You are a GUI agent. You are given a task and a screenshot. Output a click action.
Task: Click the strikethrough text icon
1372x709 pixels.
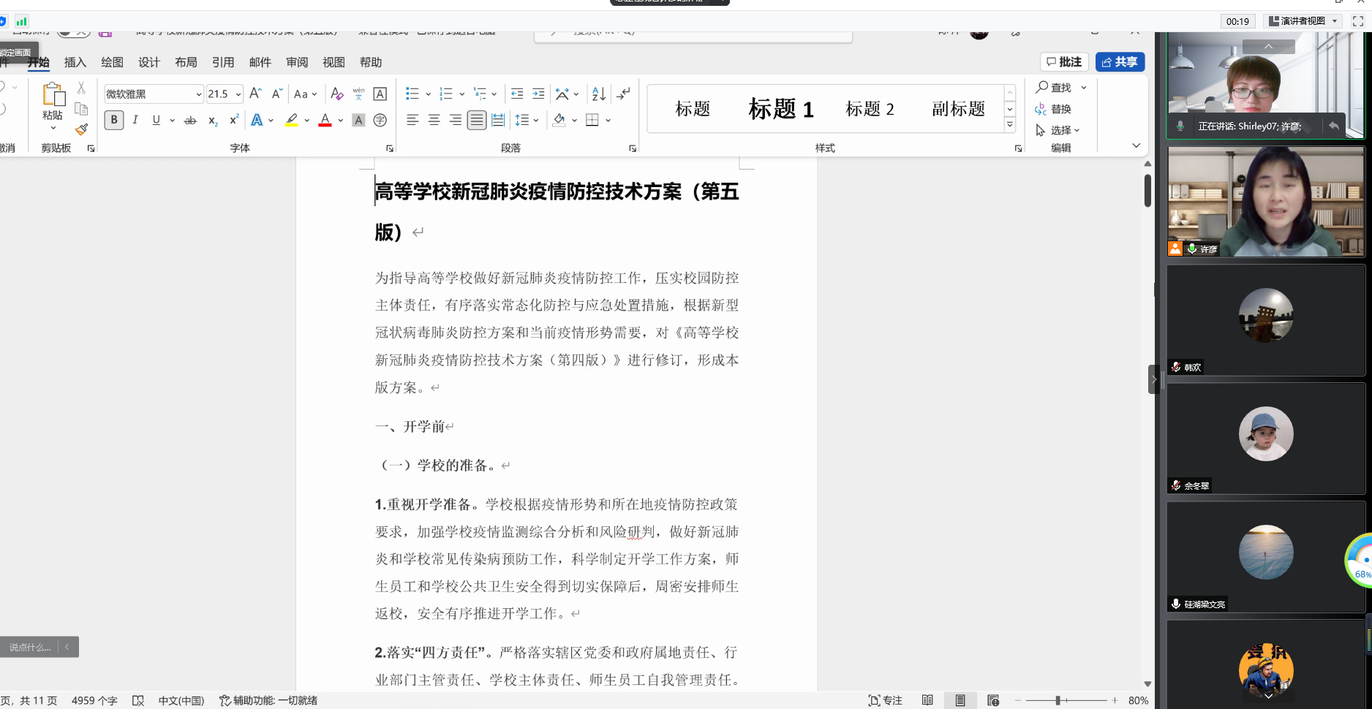(190, 120)
